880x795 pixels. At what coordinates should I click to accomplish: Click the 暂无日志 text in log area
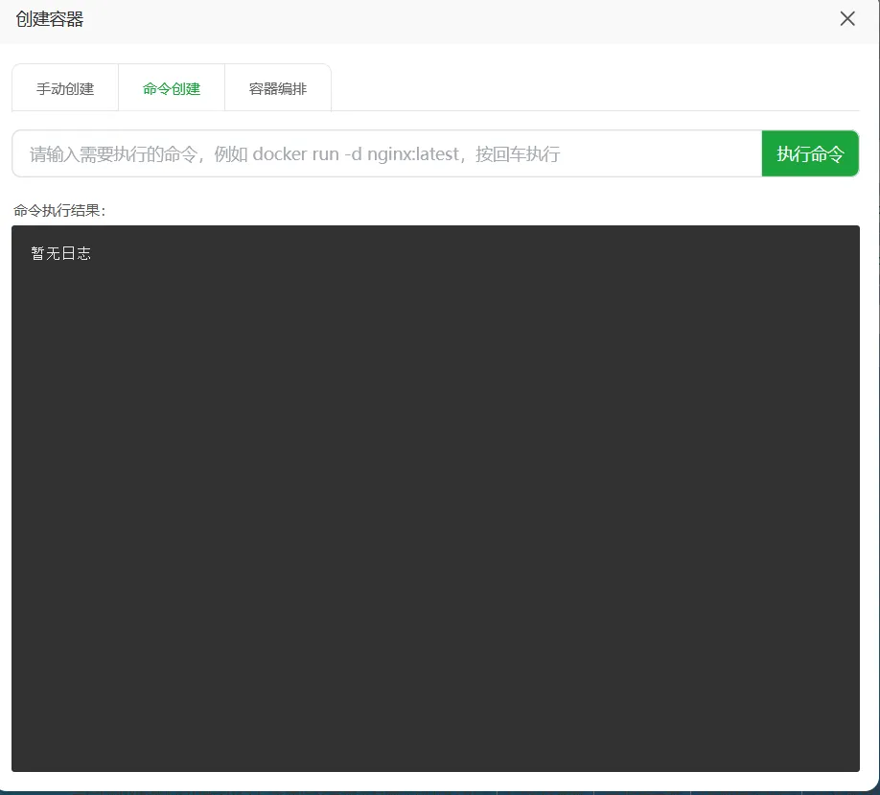coord(60,254)
